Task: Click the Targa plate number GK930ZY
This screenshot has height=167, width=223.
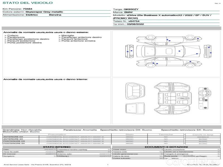Action: pos(131,9)
